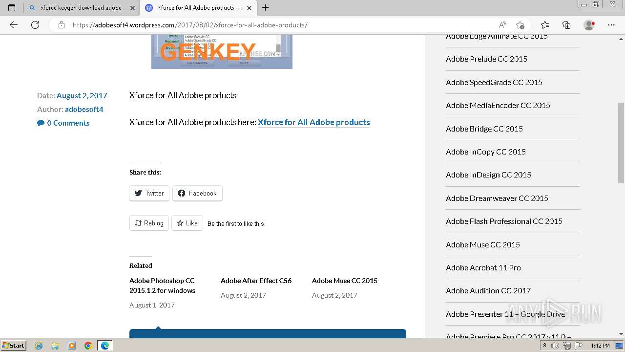
Task: Share post on Facebook
Action: coord(197,193)
